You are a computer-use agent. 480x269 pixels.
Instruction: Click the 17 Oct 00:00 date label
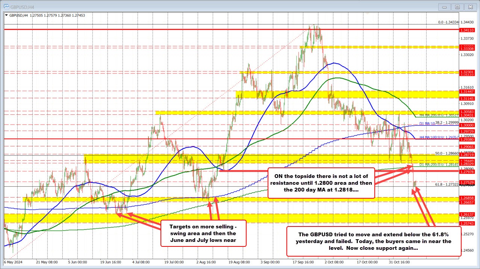tap(366, 261)
